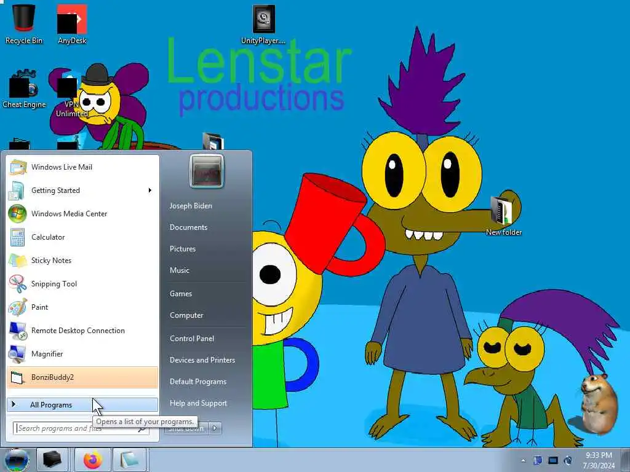Open Sticky Notes

(82, 260)
